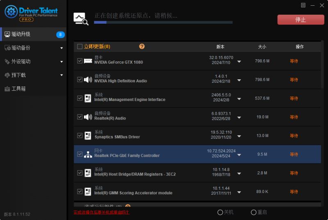Click the blue badge showing 8 updates

pyautogui.click(x=60, y=34)
